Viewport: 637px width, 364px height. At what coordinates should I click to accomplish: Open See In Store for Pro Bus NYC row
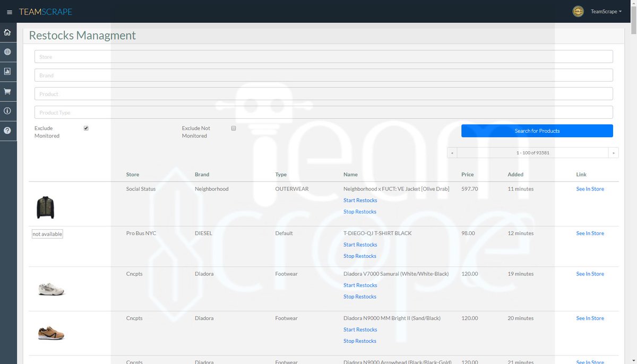tap(590, 233)
